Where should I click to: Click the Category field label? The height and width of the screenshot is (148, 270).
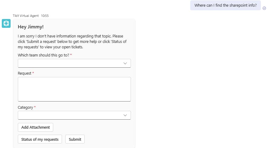point(25,107)
